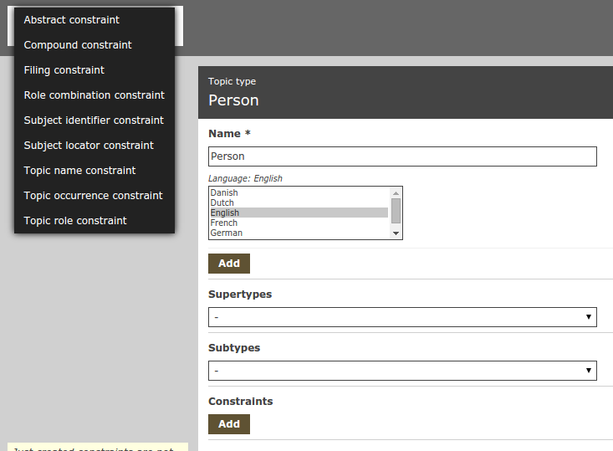The height and width of the screenshot is (451, 613).
Task: Pick Filing constraint in the menu
Action: (x=64, y=70)
